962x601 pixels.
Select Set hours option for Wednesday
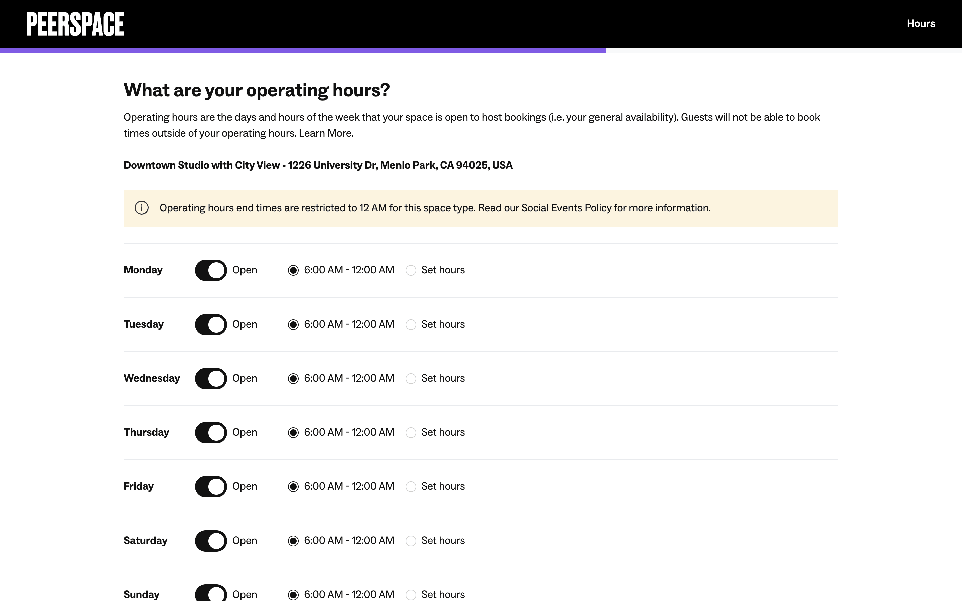click(x=411, y=379)
